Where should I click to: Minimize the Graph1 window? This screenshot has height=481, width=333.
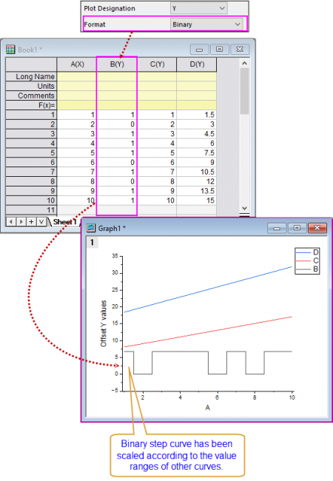point(277,228)
